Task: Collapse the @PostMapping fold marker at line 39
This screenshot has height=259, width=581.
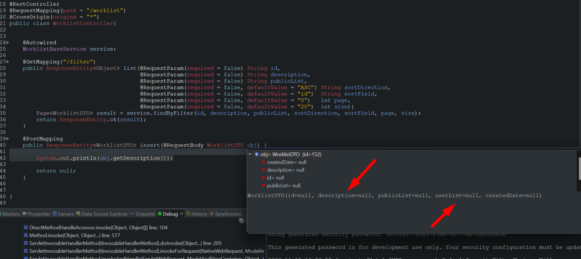Action: pos(8,139)
